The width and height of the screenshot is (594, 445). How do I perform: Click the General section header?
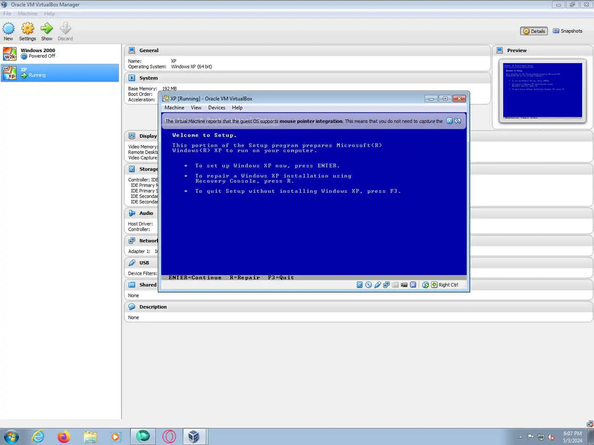pyautogui.click(x=308, y=50)
